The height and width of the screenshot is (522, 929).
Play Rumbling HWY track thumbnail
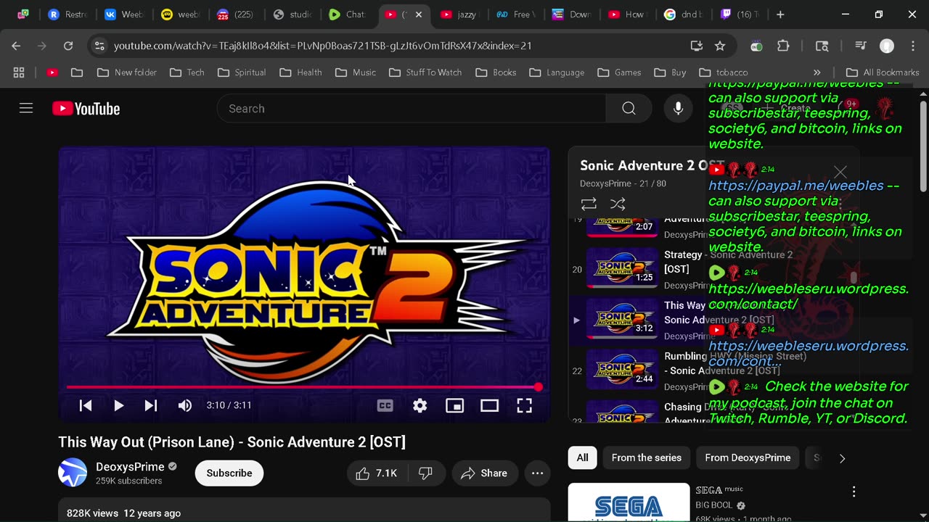click(x=622, y=370)
